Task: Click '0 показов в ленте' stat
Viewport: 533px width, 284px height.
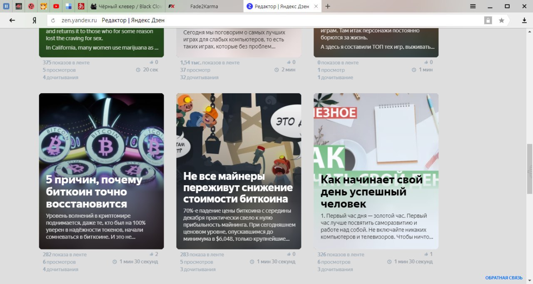Action: 338,62
